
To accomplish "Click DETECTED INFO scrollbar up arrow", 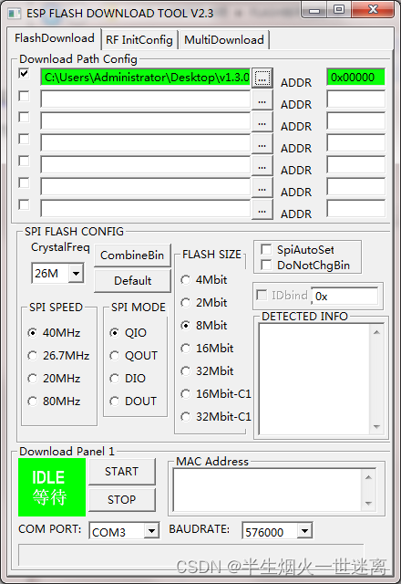I will (376, 332).
